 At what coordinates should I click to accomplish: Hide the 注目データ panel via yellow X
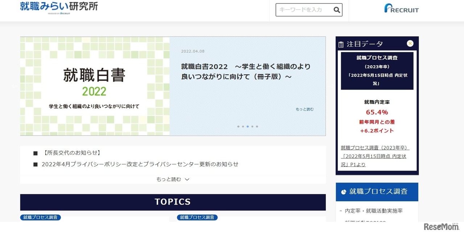410,43
